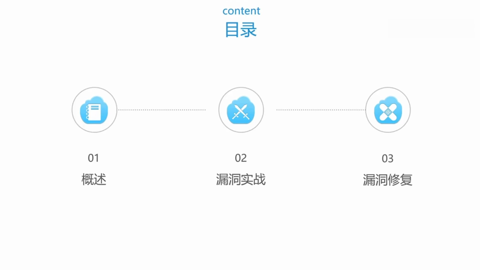Click the 01 概述 section circle
Viewport: 480px width, 270px height.
(x=94, y=110)
